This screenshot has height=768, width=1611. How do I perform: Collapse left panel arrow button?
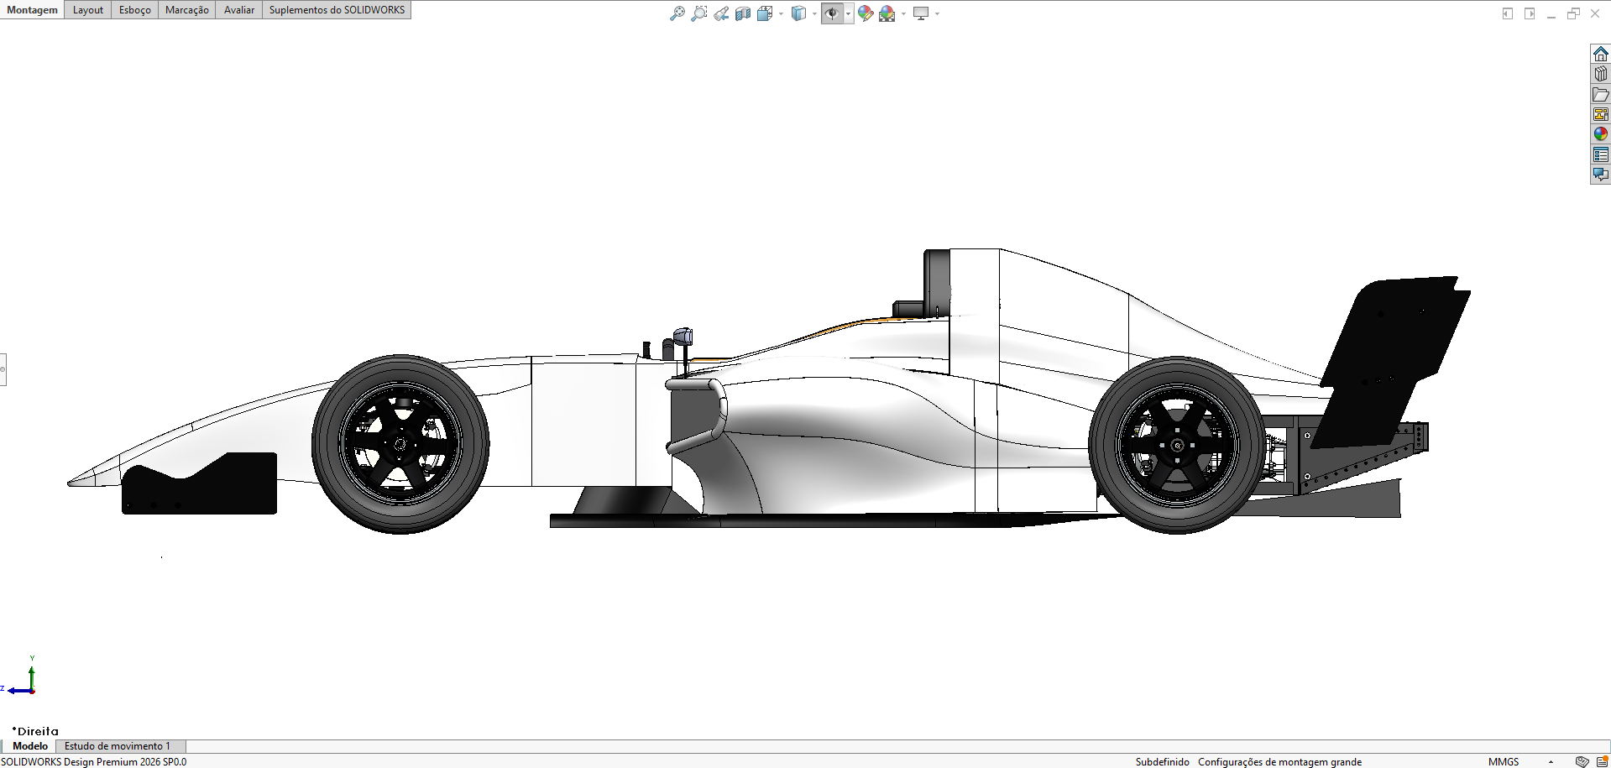[x=1508, y=13]
